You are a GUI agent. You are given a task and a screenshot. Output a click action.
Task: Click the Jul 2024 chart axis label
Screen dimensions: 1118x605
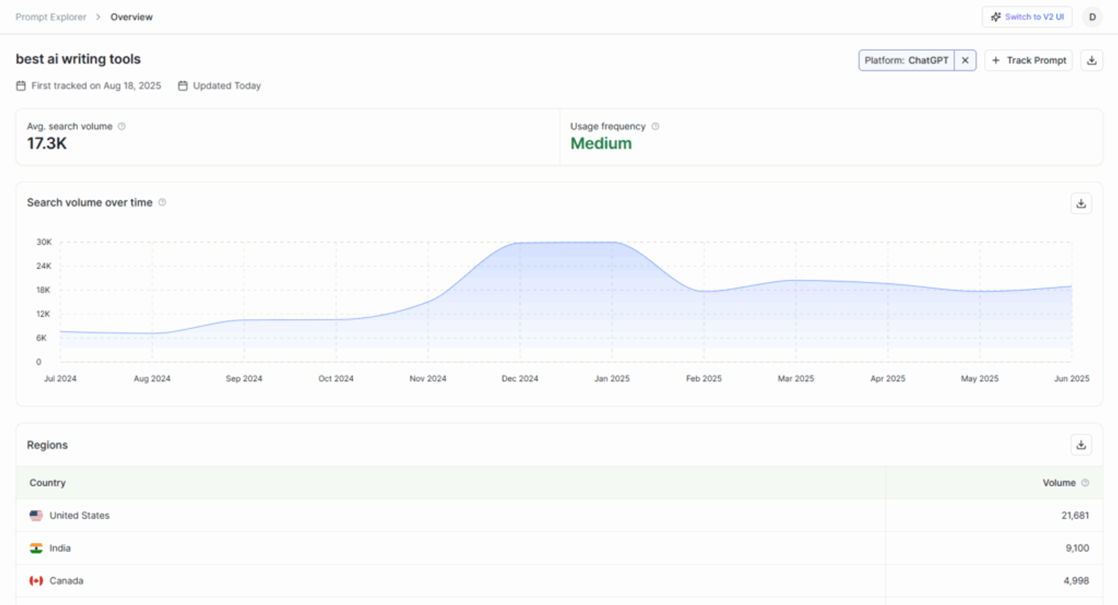click(x=61, y=378)
